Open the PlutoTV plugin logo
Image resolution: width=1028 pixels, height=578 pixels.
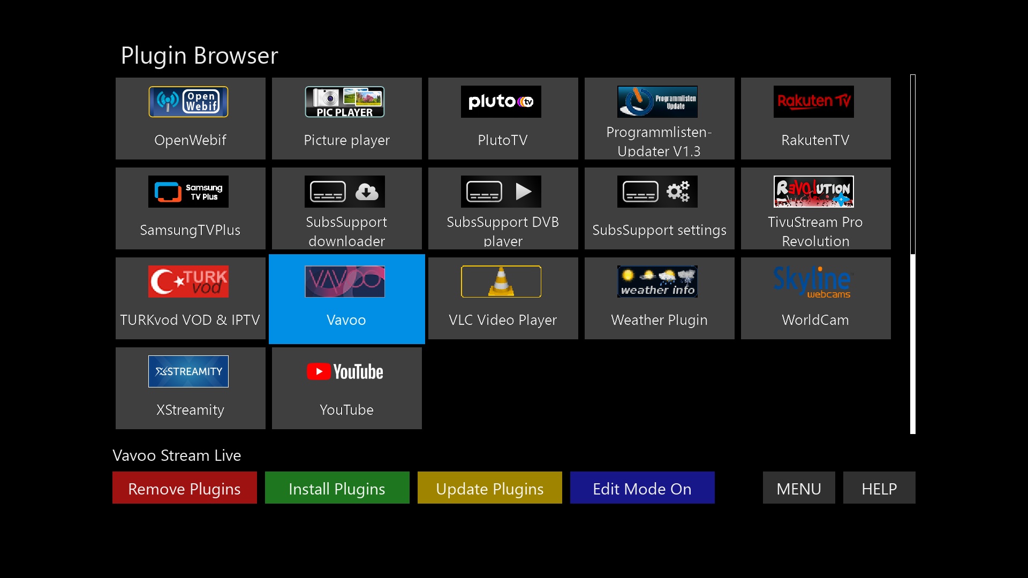[501, 102]
